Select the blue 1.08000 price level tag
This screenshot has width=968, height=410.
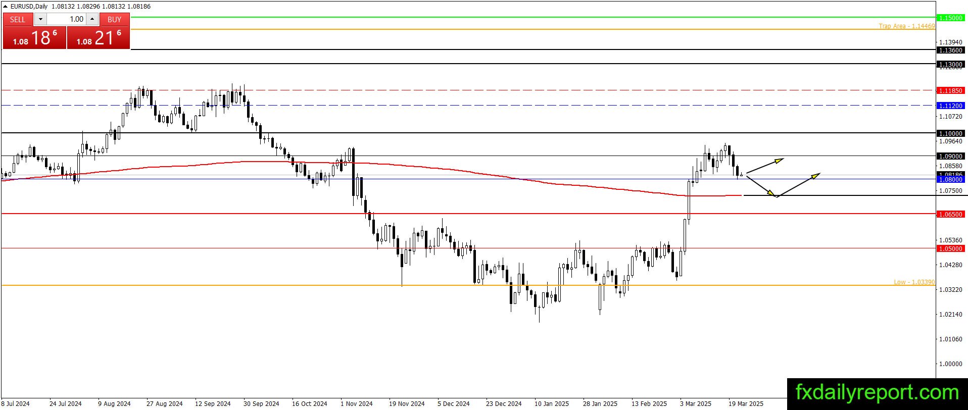pos(950,179)
